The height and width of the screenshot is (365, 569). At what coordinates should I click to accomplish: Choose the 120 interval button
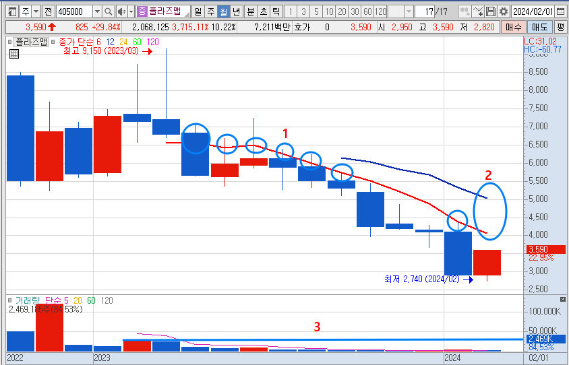381,11
